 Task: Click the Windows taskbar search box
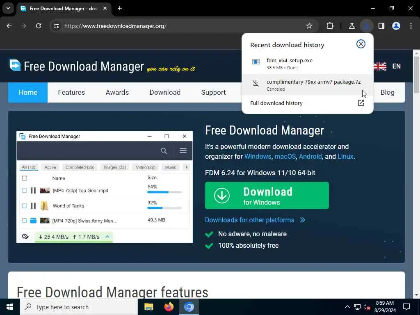click(x=79, y=307)
